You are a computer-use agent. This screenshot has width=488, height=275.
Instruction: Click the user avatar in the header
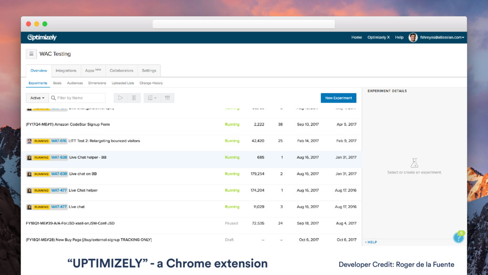(x=413, y=37)
